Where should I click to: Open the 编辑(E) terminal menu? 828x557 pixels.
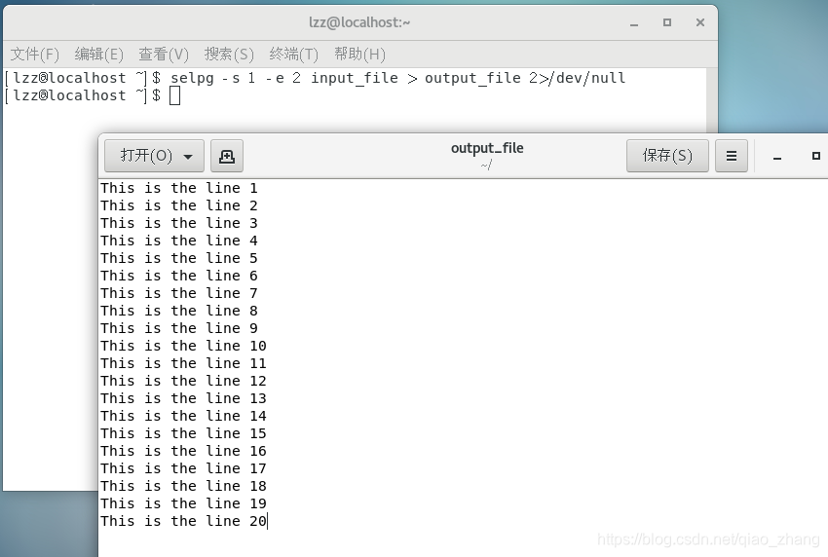pyautogui.click(x=98, y=54)
